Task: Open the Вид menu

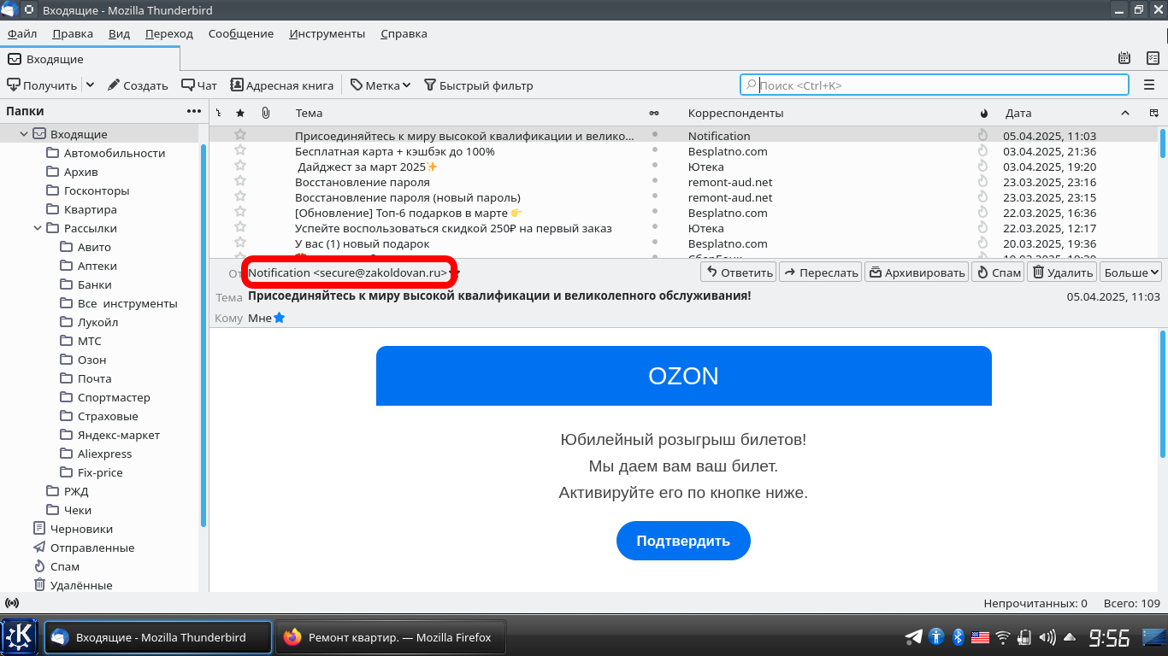Action: [x=119, y=33]
